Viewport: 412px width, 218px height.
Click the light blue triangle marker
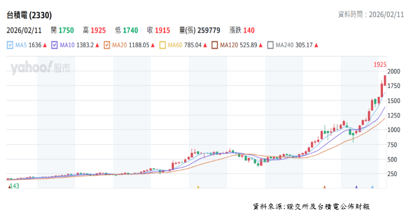tap(372, 186)
